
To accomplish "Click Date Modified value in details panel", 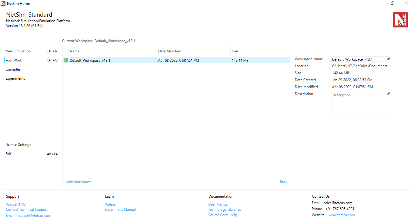I will (x=352, y=87).
